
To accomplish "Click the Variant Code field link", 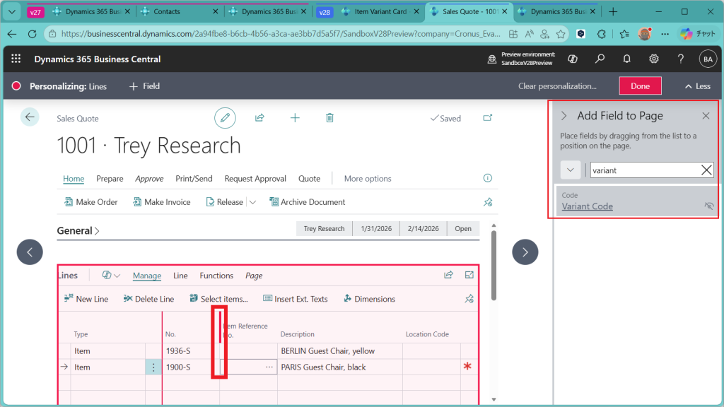I will pos(587,206).
